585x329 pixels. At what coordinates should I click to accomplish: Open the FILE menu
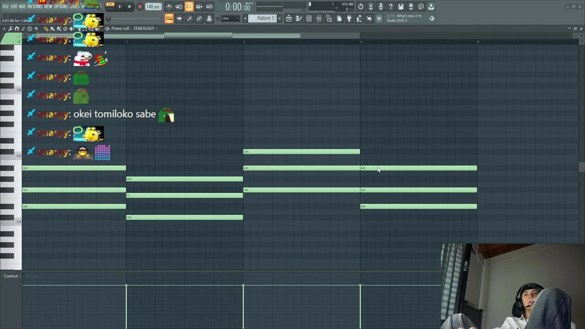tap(5, 6)
